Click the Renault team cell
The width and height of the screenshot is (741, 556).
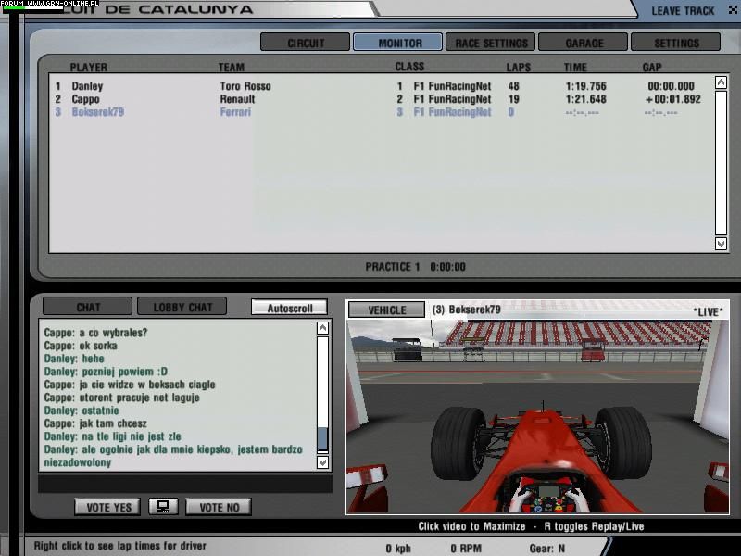237,99
